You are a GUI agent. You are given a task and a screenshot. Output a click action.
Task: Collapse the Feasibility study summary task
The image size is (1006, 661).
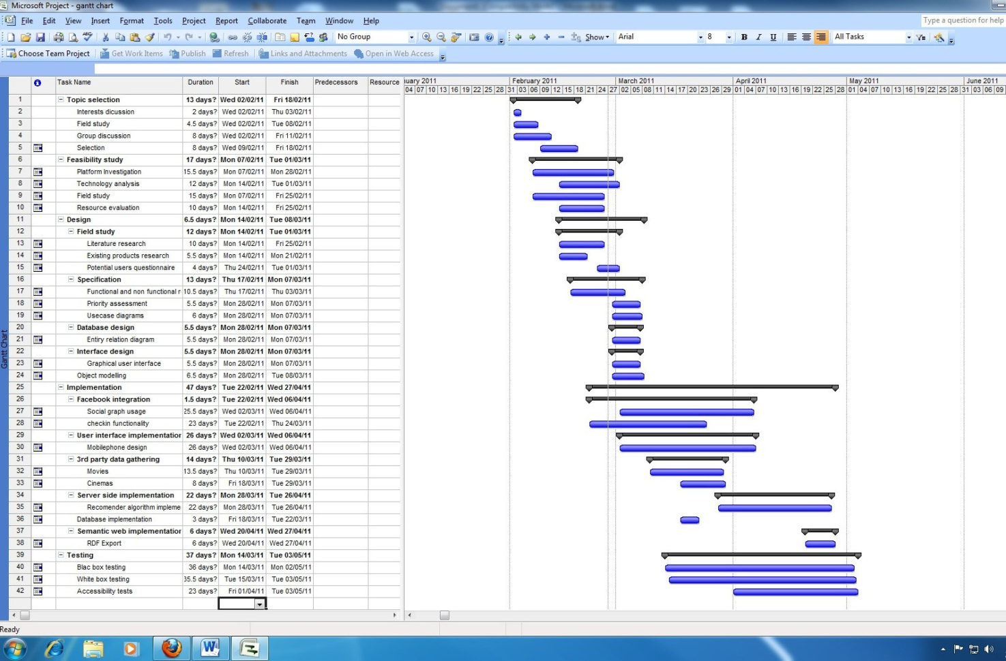coord(61,160)
